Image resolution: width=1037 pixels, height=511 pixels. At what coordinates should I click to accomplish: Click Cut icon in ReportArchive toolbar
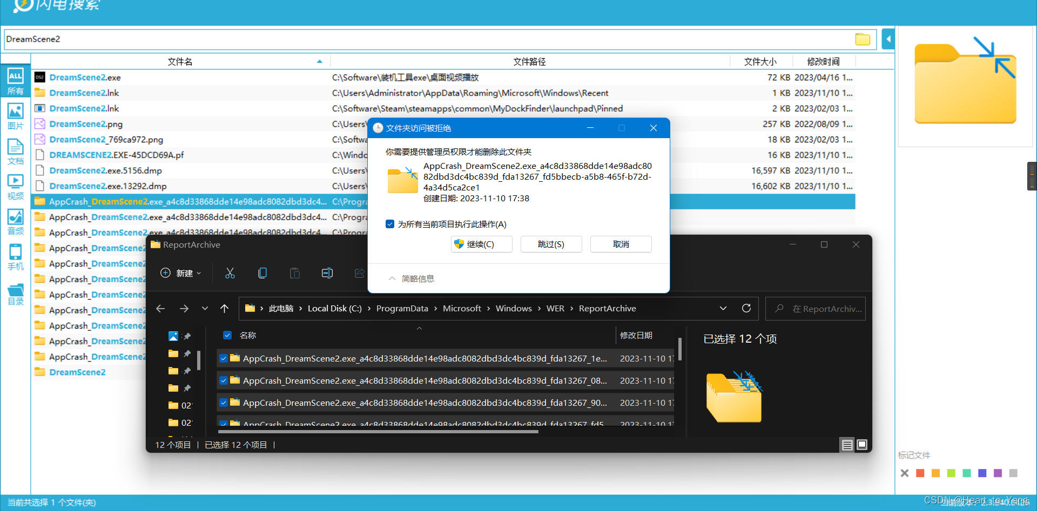coord(230,273)
